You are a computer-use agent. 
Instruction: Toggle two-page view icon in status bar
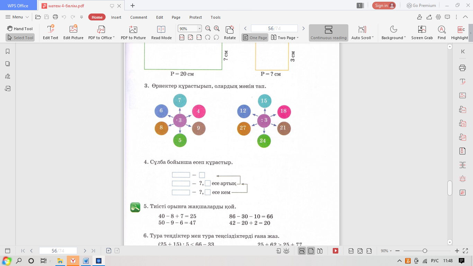(320, 251)
